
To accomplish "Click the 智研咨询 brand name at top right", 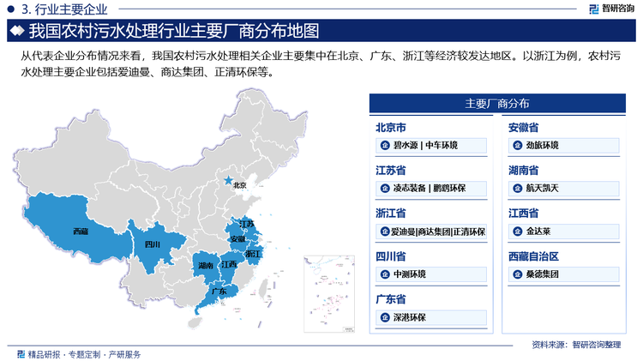I will (x=618, y=9).
